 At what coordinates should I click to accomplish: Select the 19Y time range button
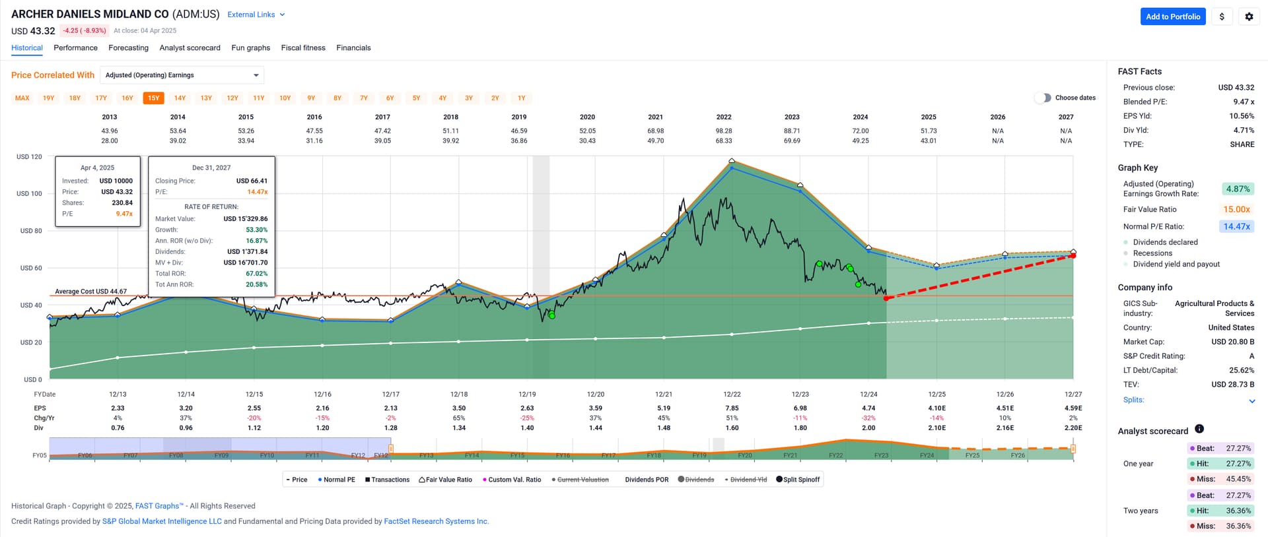tap(49, 98)
